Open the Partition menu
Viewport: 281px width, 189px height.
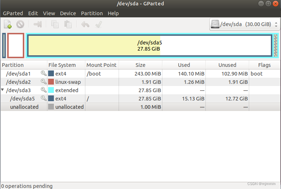click(x=92, y=13)
